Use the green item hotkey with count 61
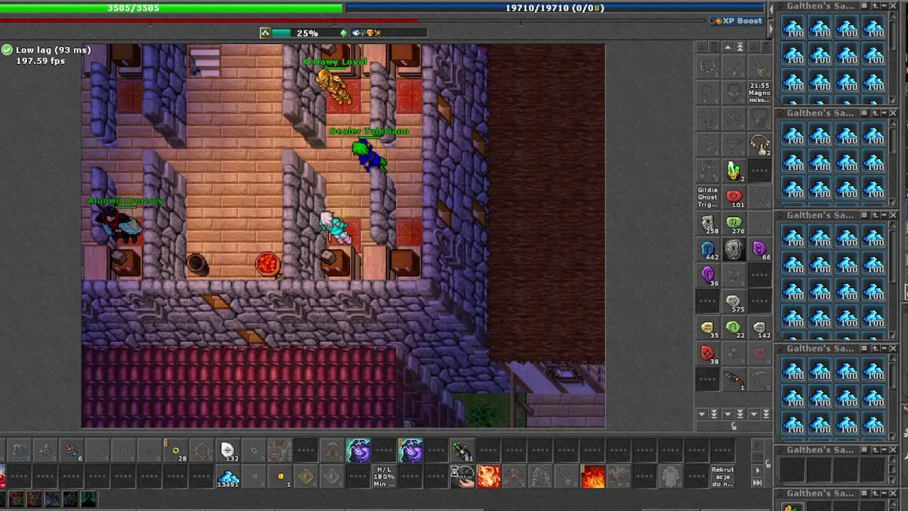 point(463,451)
